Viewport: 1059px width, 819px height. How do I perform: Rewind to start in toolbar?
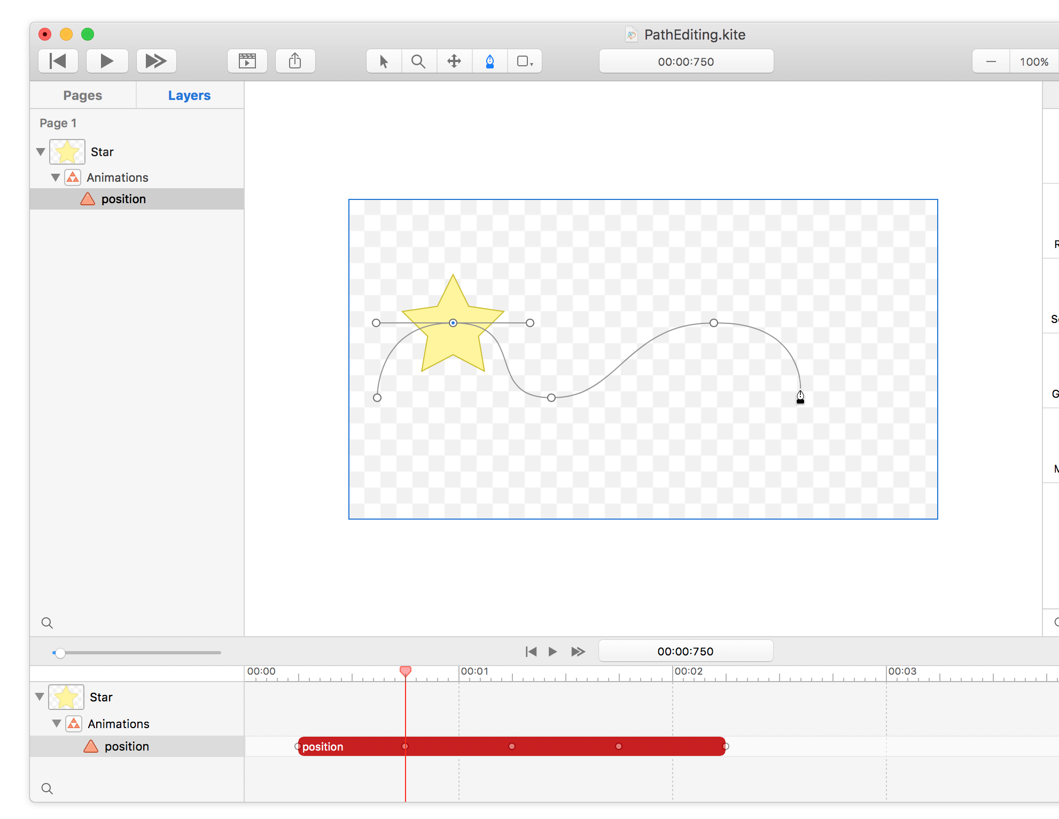[58, 61]
